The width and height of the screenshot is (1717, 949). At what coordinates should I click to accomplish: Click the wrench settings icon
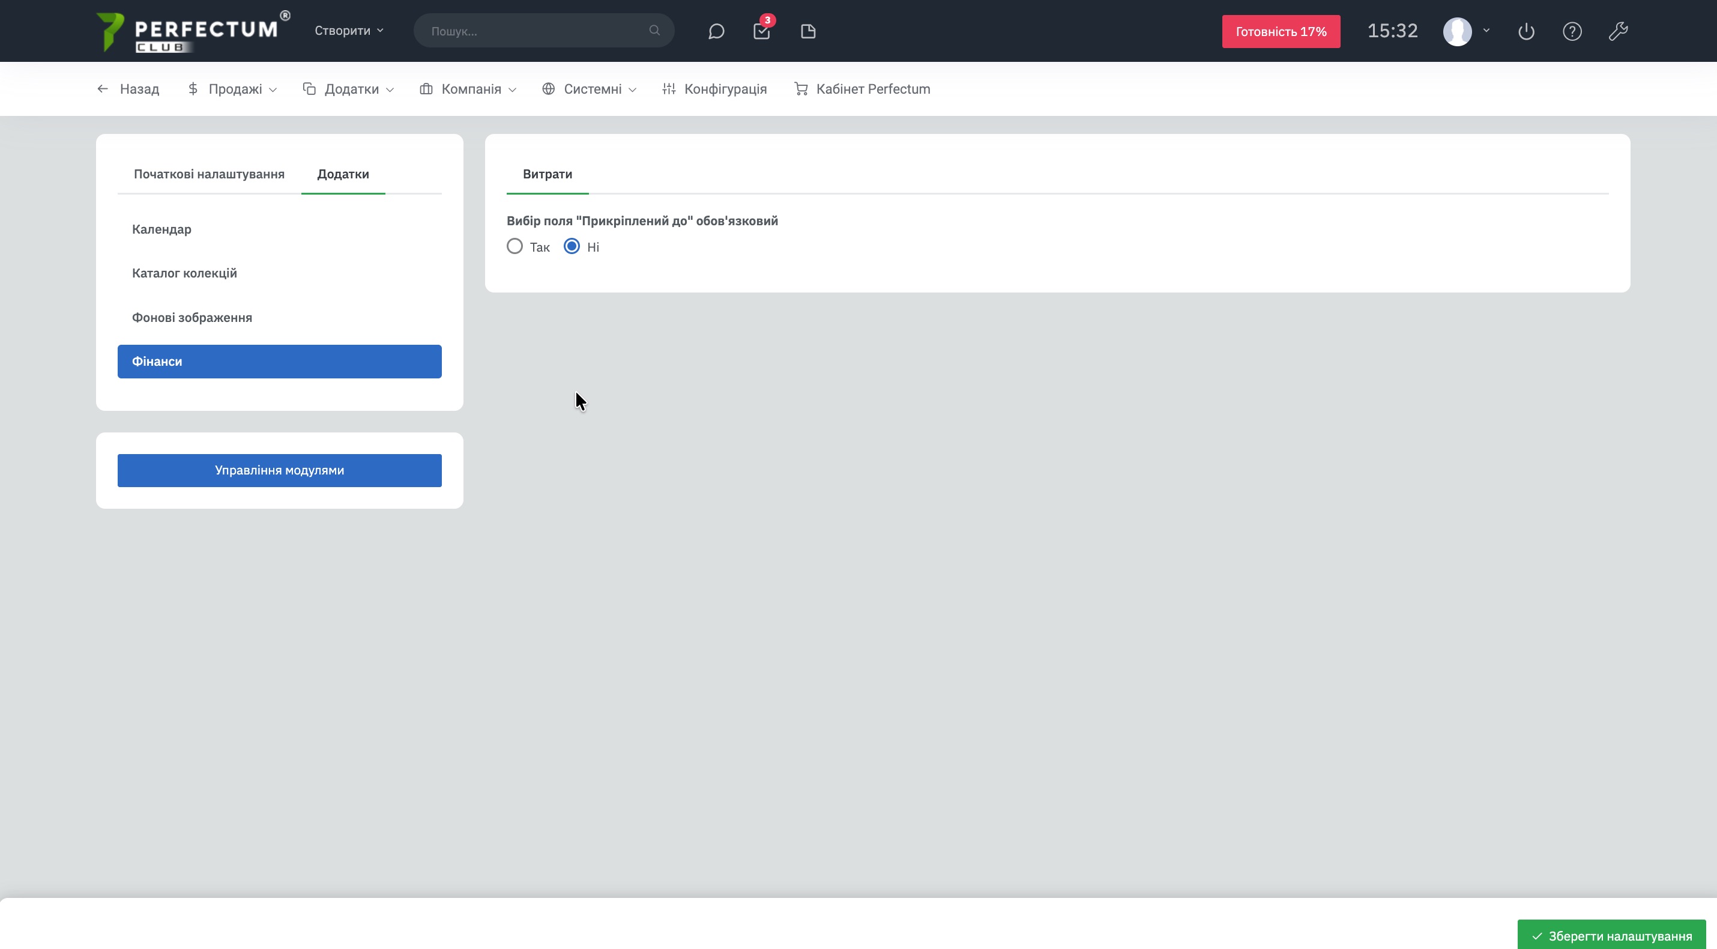pyautogui.click(x=1618, y=31)
